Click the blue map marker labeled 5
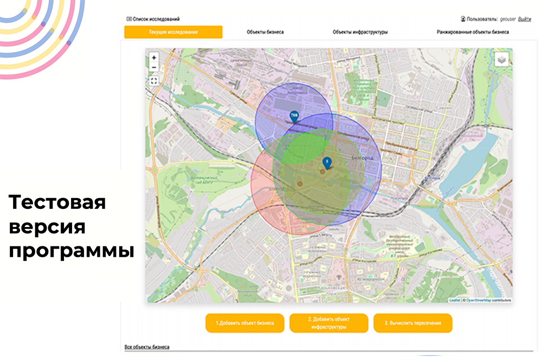This screenshot has height=362, width=542. pos(327,162)
